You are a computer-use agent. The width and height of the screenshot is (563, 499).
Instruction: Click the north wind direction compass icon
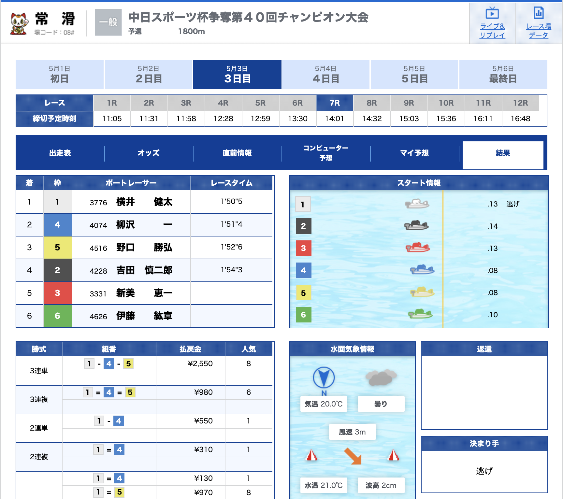click(324, 378)
